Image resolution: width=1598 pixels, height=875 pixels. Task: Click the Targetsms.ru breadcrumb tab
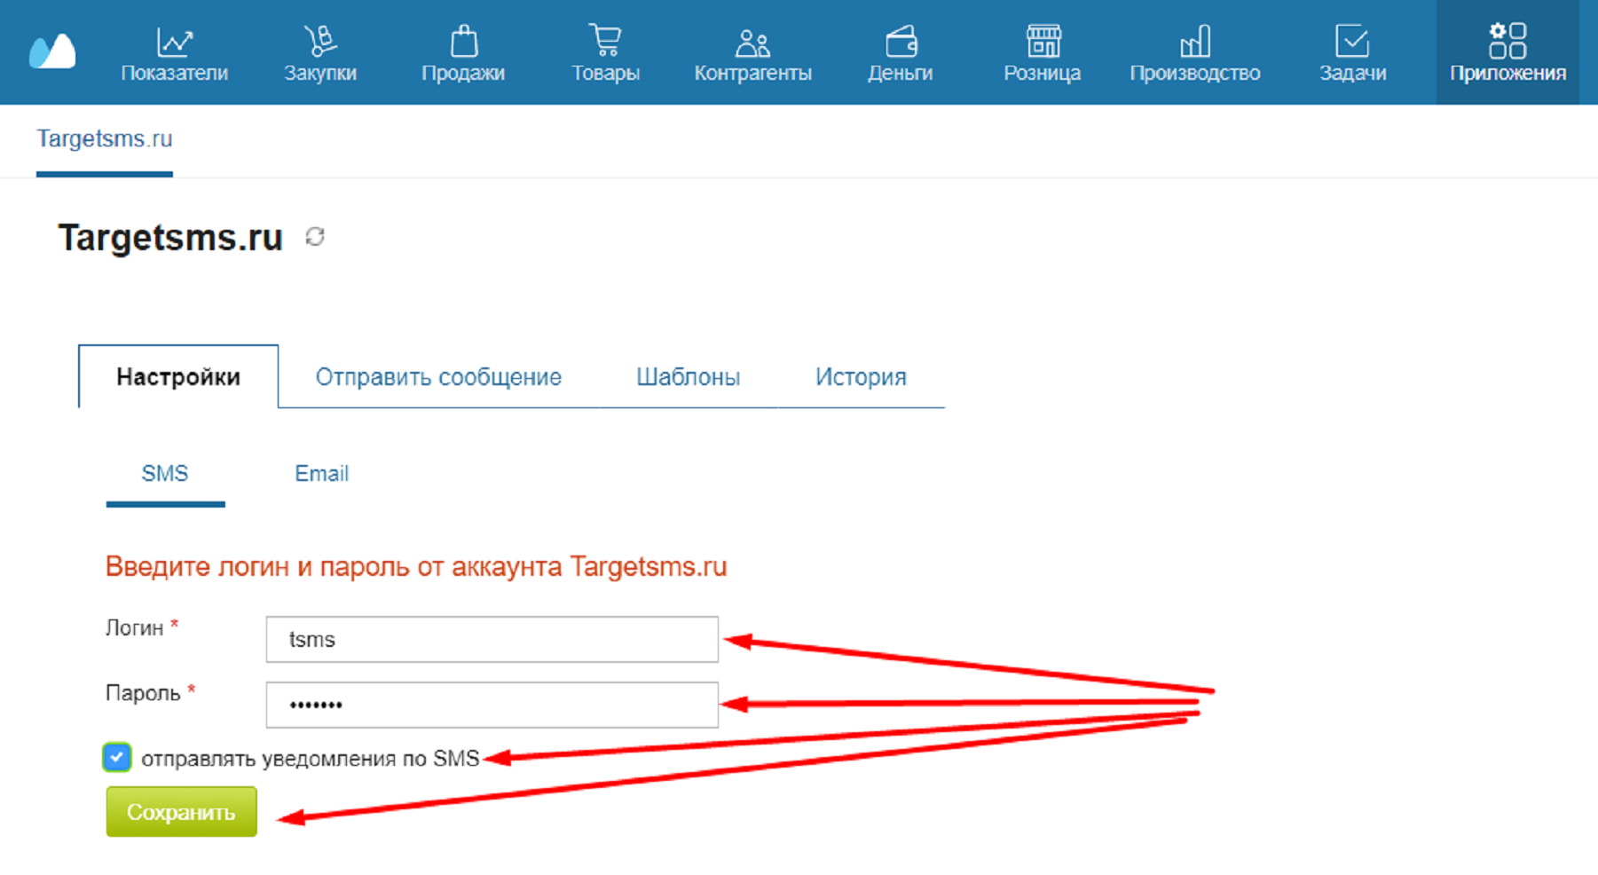coord(105,139)
